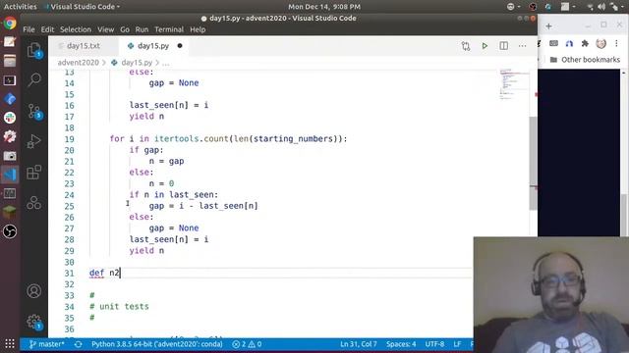Open the Edit menu
The image size is (629, 353).
pyautogui.click(x=47, y=29)
